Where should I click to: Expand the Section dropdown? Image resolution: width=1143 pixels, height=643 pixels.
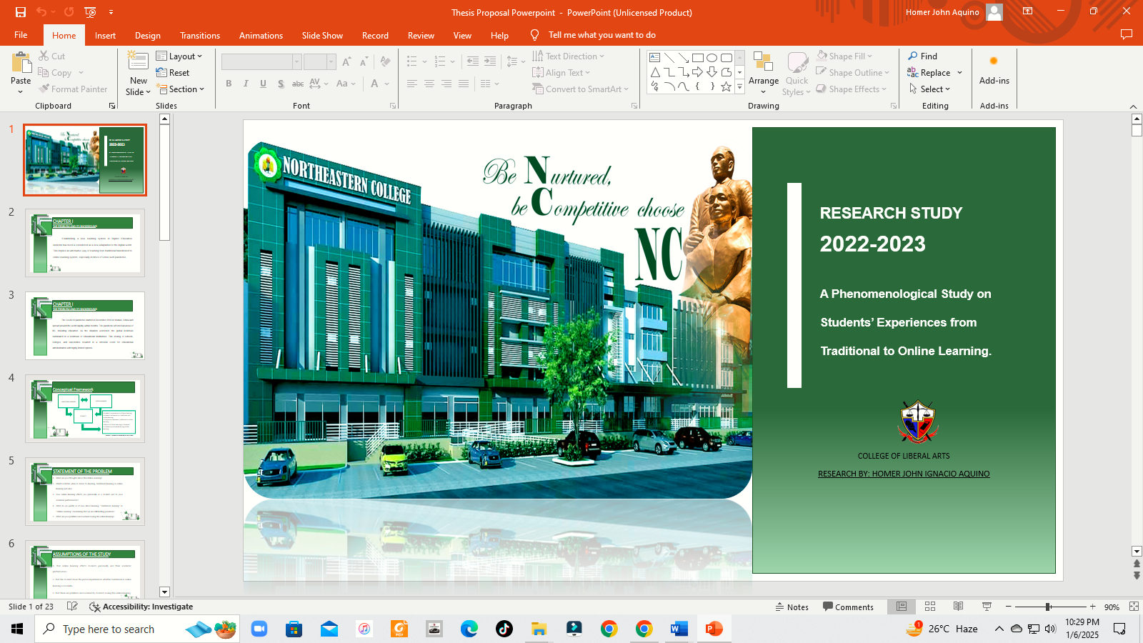pyautogui.click(x=181, y=89)
